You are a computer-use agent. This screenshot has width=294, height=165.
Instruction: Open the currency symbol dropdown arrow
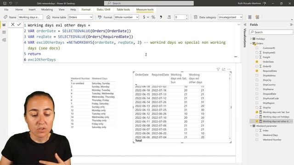(148, 17)
